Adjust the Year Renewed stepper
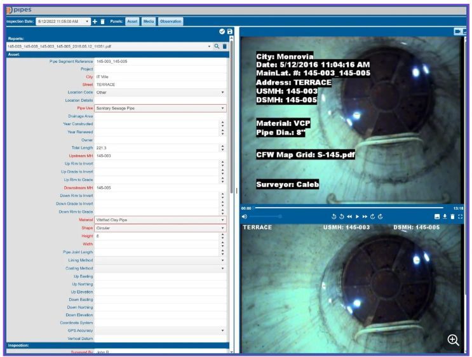Screen dimensions: 472x357 pos(222,132)
